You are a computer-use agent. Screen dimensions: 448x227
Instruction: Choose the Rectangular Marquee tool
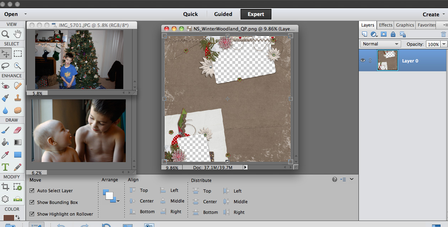click(x=18, y=54)
